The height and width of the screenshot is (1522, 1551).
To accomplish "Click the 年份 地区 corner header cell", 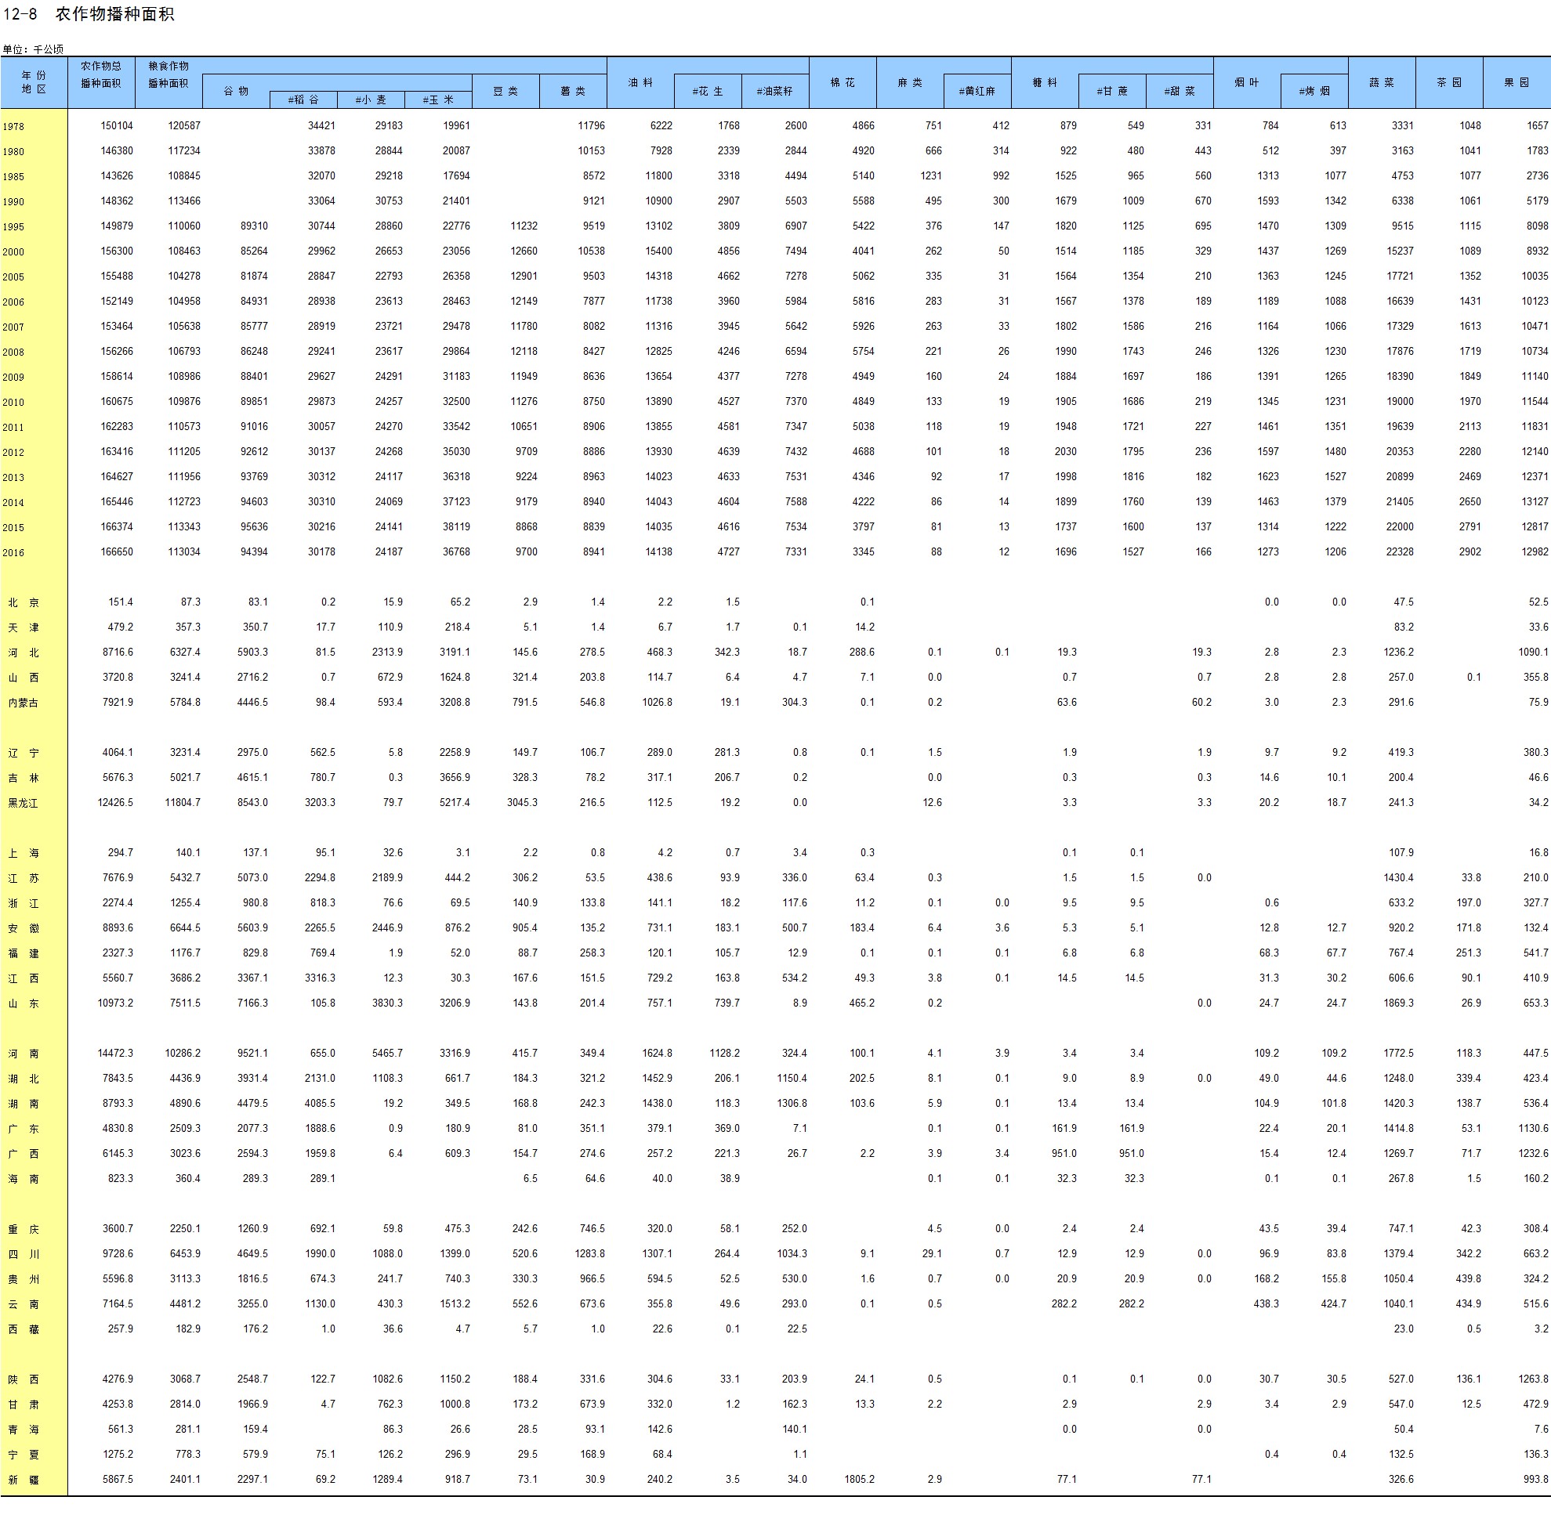I will tap(34, 82).
